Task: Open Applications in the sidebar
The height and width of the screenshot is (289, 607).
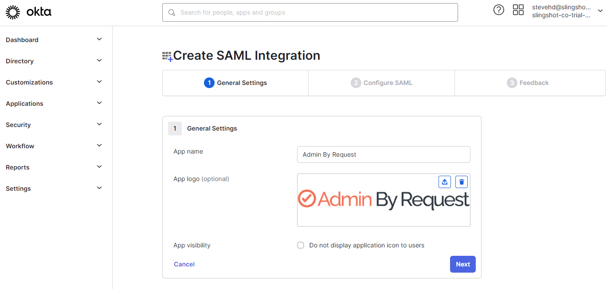Action: pos(24,104)
